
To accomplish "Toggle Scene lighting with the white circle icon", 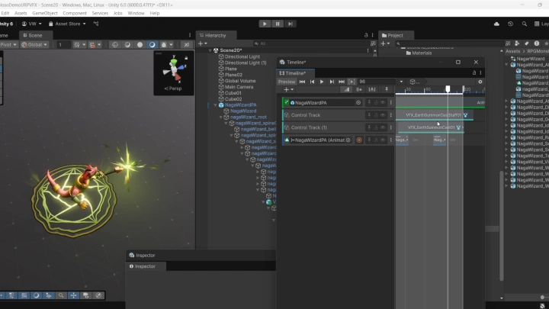I will tap(140, 45).
